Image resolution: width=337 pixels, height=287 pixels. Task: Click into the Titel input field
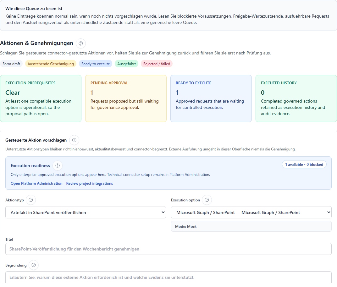(168, 249)
